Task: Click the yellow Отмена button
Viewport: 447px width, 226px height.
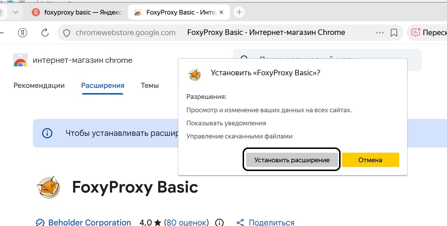Action: [x=370, y=160]
